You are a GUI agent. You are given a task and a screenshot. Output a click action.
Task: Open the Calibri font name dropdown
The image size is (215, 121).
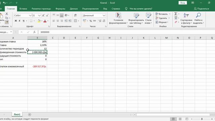pos(30,15)
